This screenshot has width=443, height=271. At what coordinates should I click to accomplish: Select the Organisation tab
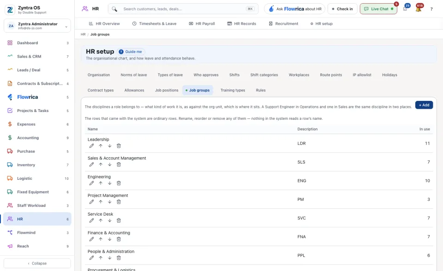point(99,75)
